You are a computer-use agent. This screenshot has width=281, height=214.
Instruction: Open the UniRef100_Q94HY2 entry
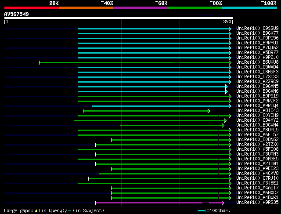pos(257,120)
